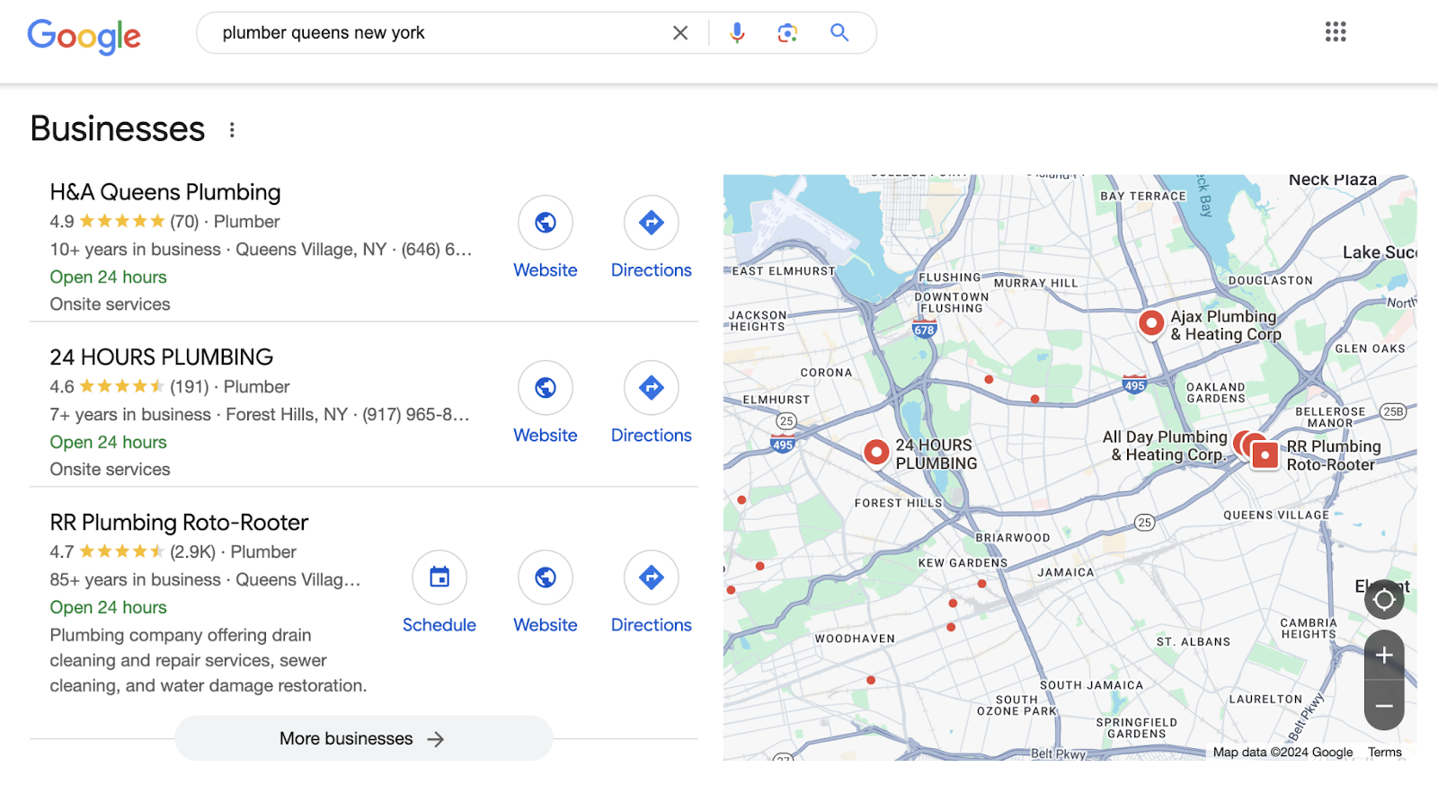This screenshot has height=793, width=1438.
Task: Click the magnifying glass search button
Action: pyautogui.click(x=839, y=33)
